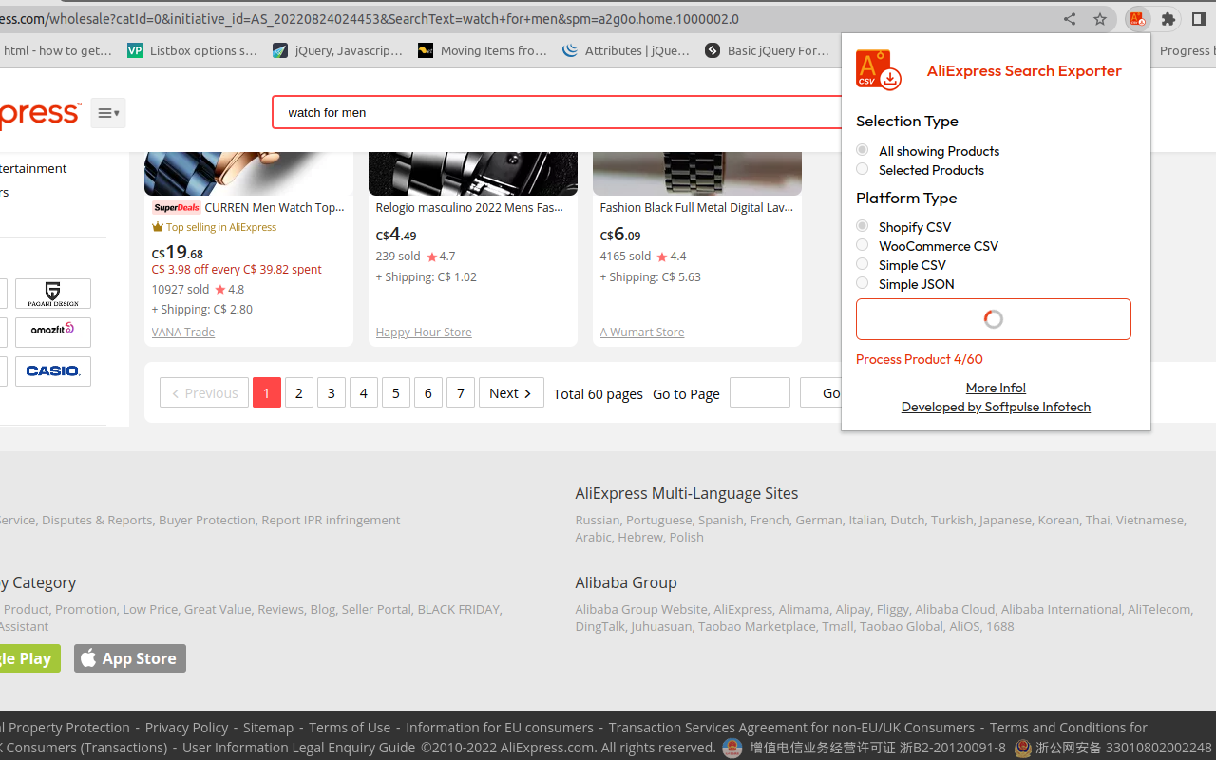
Task: Open the A Wumart Store link
Action: coord(642,332)
